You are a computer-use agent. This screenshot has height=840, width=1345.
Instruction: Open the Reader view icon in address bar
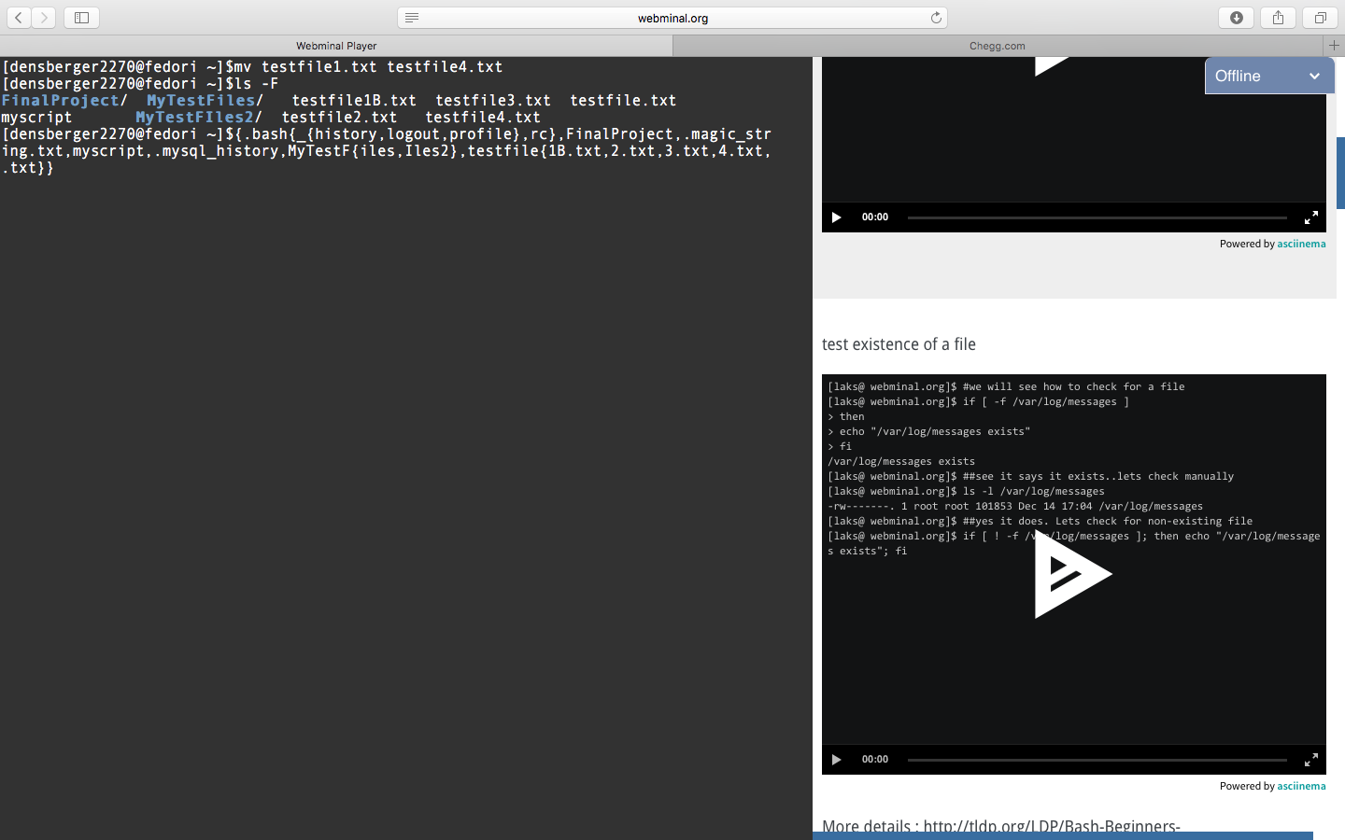[x=412, y=18]
